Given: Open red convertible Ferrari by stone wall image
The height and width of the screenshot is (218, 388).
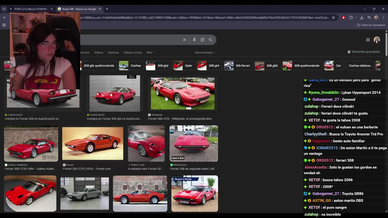Looking at the screenshot, I should pos(140,193).
